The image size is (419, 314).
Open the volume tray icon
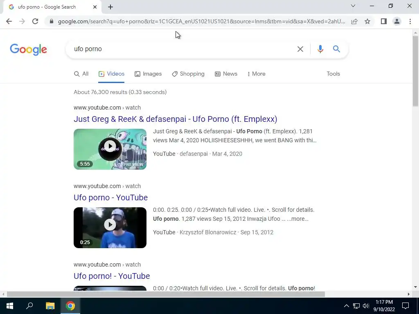coord(366,306)
